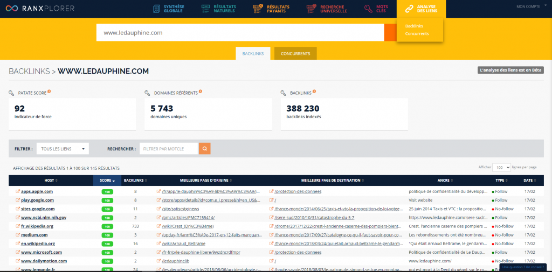Open the lignes par page dropdown
Viewport: 552px width, 272px height.
(x=501, y=167)
